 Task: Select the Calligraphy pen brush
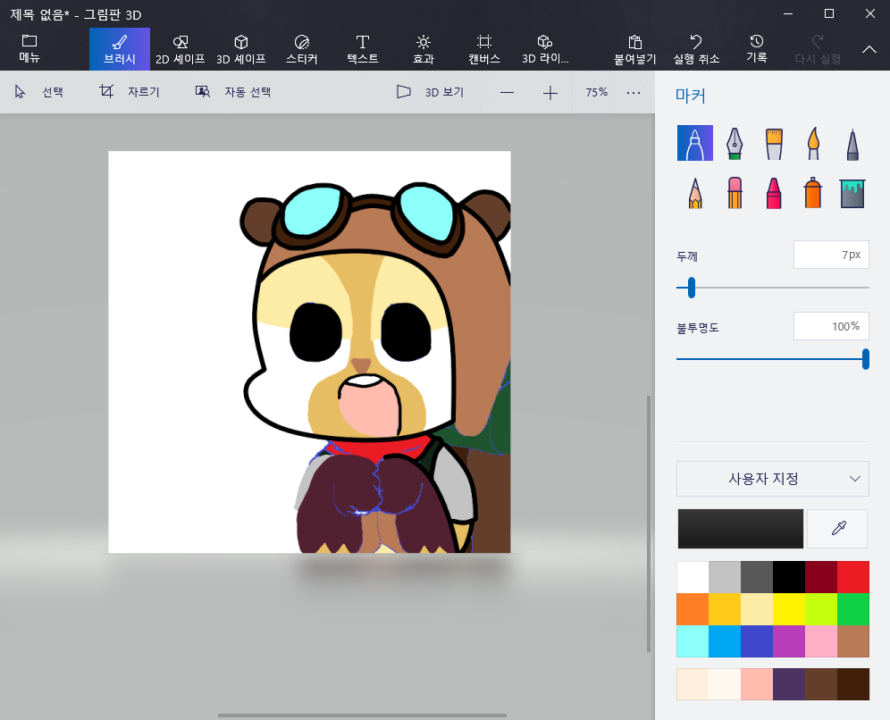tap(735, 143)
